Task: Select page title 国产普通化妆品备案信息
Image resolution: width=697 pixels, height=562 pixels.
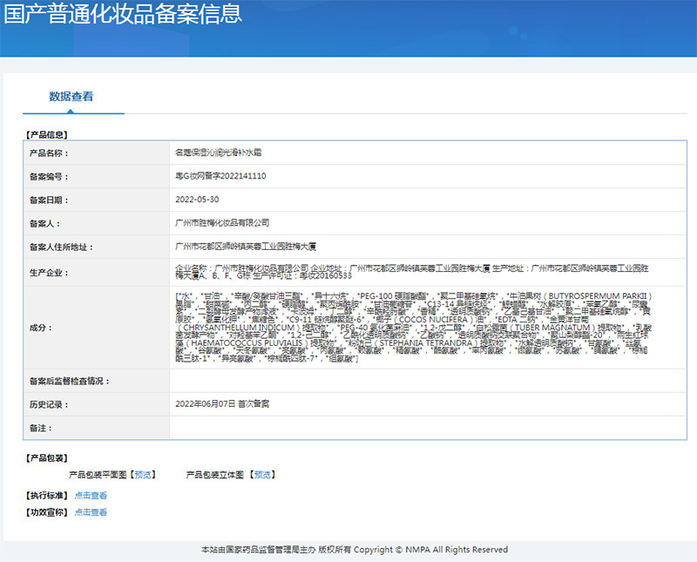Action: pos(123,14)
